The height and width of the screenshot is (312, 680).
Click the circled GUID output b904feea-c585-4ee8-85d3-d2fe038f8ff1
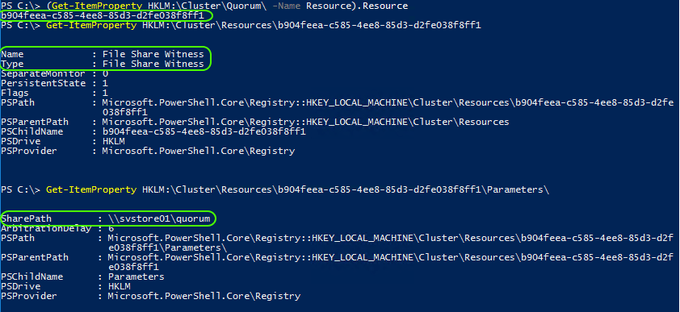pos(103,16)
